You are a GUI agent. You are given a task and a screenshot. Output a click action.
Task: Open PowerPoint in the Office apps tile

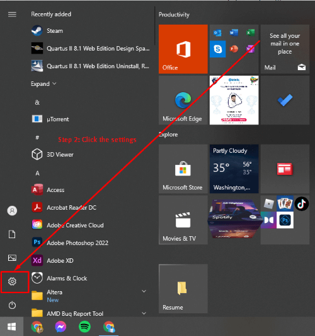pyautogui.click(x=234, y=49)
